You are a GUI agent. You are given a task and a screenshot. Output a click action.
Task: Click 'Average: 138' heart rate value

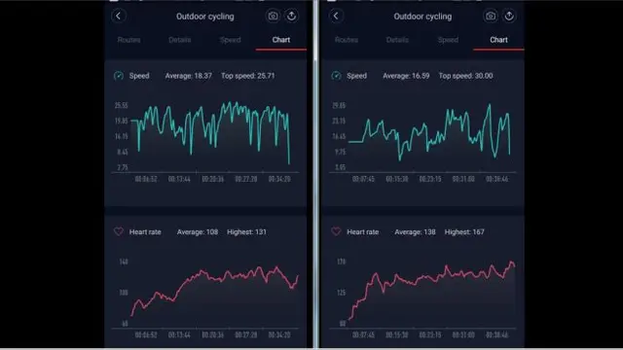(416, 231)
